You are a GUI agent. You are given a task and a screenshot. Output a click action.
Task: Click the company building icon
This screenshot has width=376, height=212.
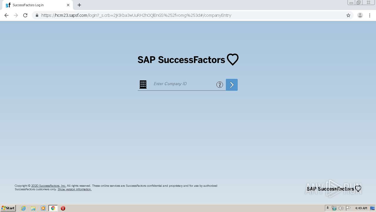point(143,85)
